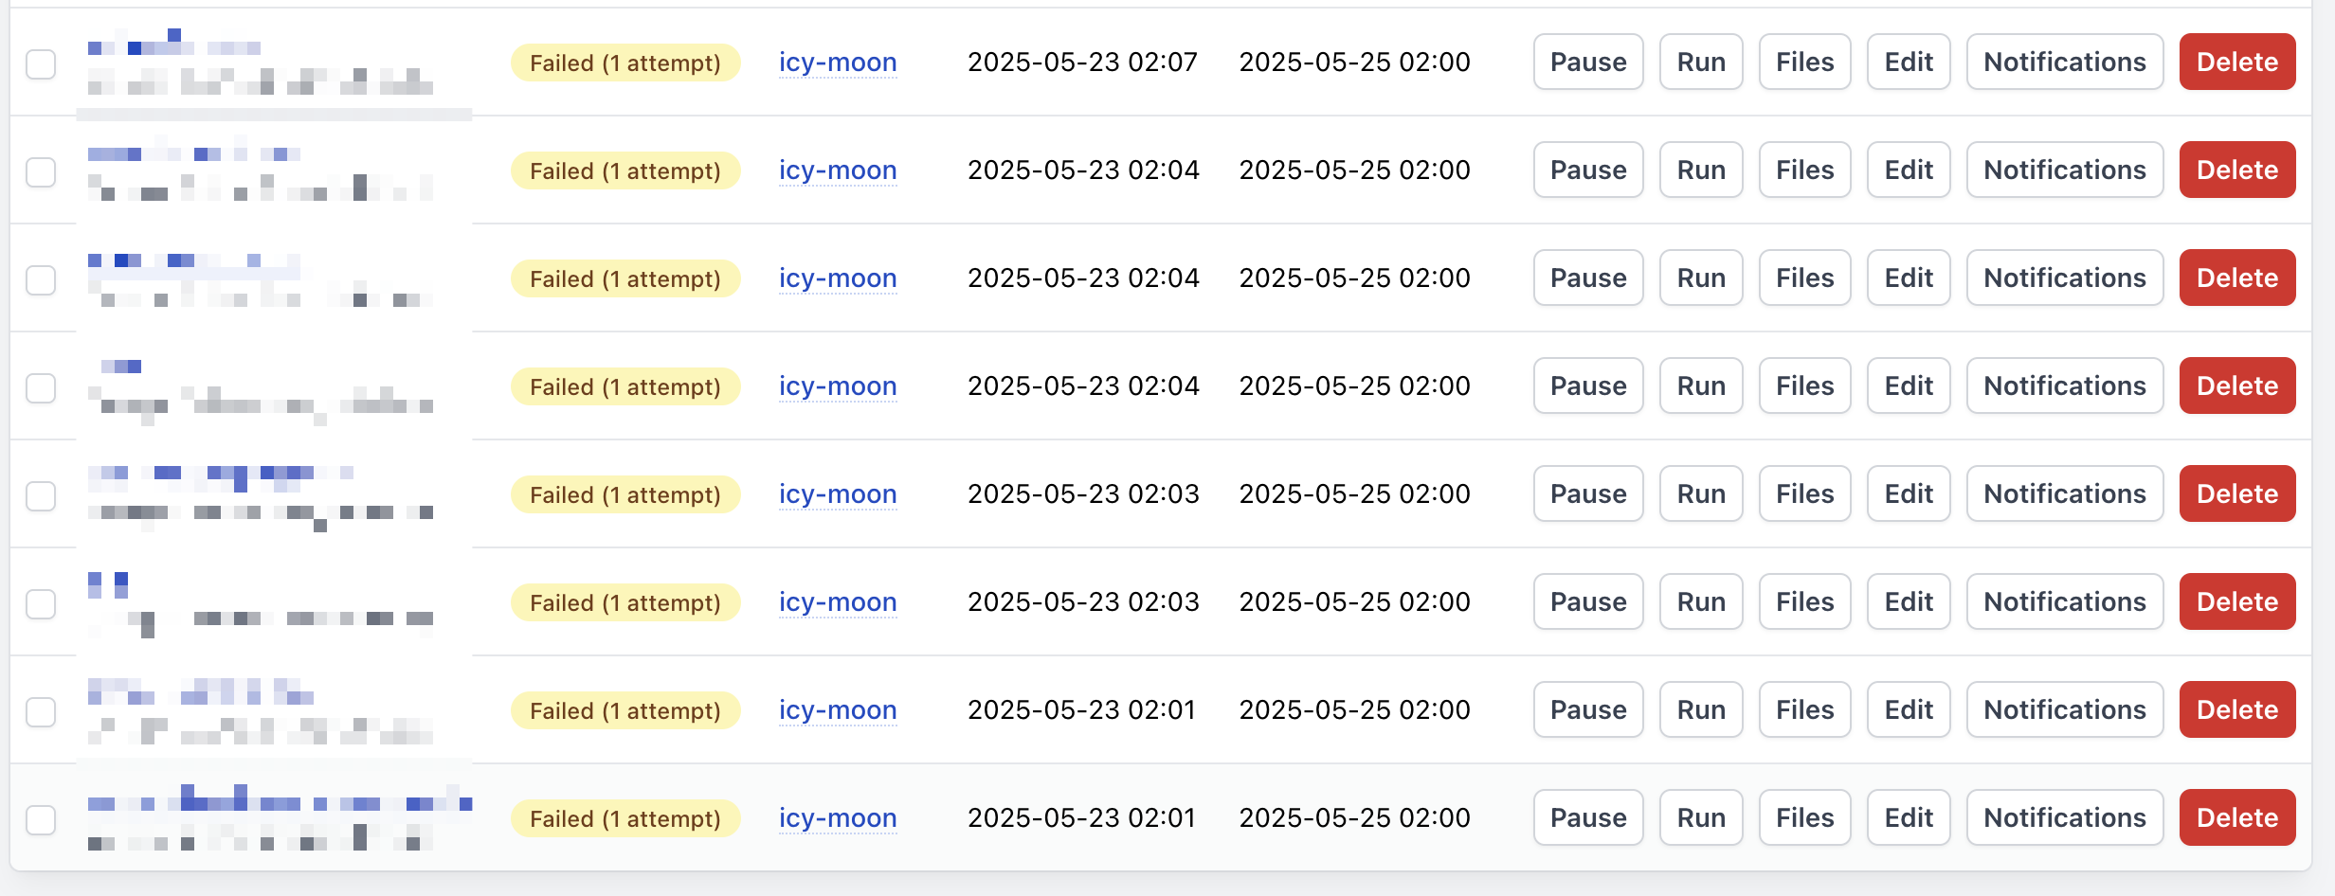Follow the icy-moon link on the bottom row
The image size is (2335, 896).
838,817
